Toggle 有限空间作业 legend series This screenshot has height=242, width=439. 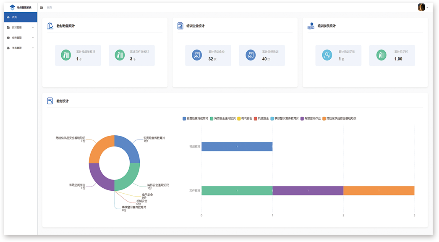(x=311, y=118)
